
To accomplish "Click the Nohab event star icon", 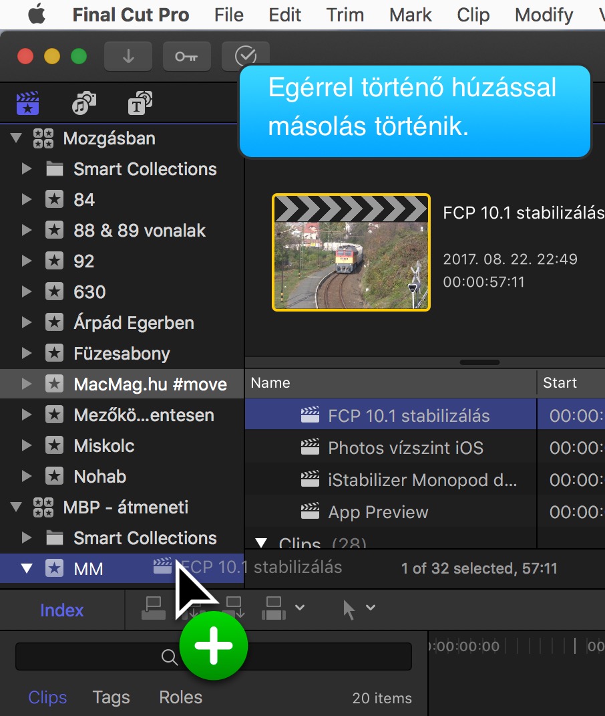I will pos(54,476).
